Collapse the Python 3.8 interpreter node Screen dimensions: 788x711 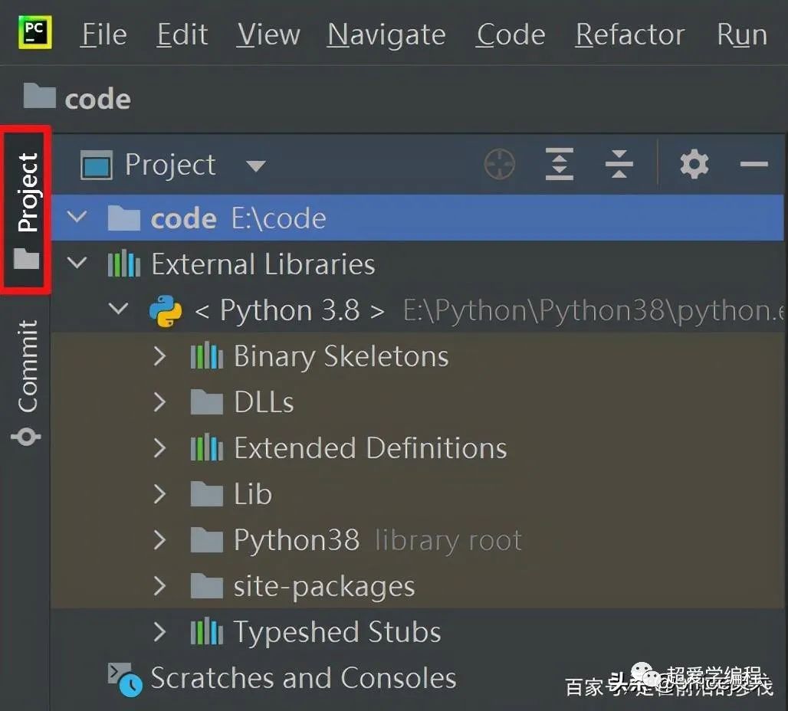(x=119, y=308)
